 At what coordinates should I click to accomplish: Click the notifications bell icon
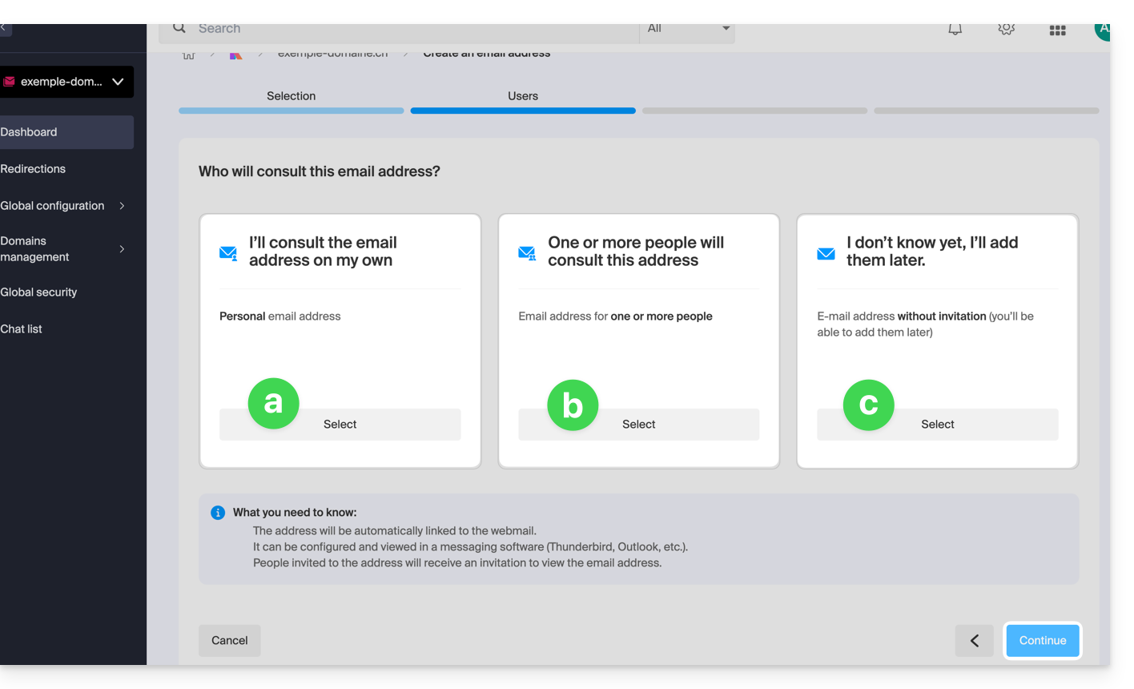955,30
